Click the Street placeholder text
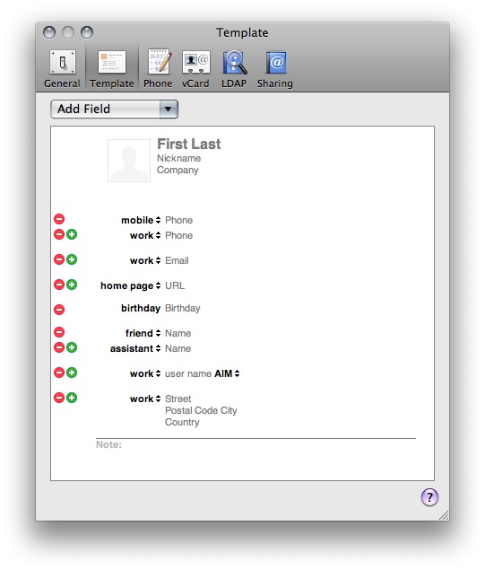Viewport: 485px width, 570px height. coord(178,399)
